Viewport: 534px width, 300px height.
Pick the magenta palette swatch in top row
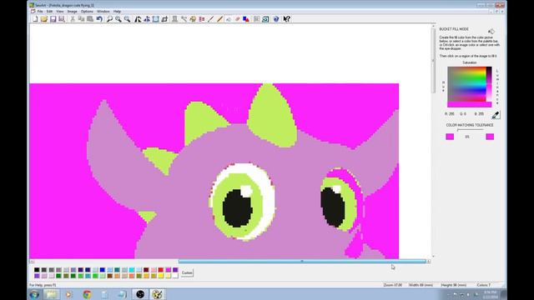tap(169, 270)
